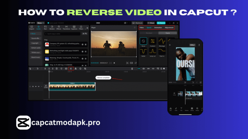Select the TikTok sounds category
This screenshot has width=248, height=139.
[x=36, y=52]
